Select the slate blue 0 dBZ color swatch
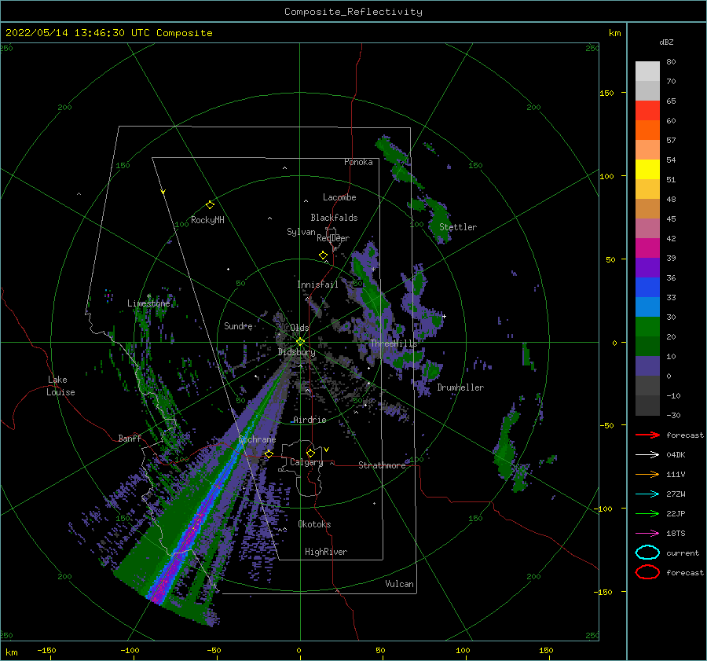This screenshot has width=707, height=661. point(647,366)
